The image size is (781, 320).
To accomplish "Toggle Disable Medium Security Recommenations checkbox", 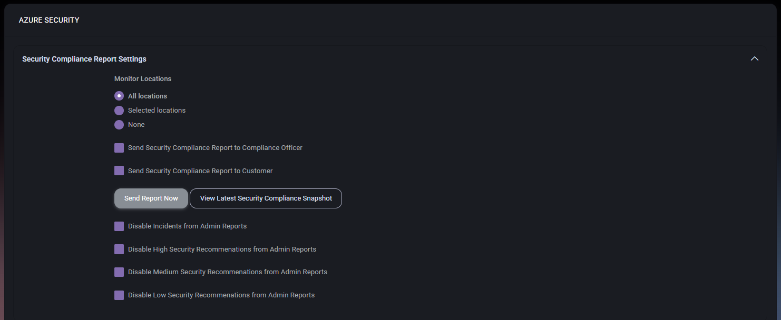I will pos(119,272).
